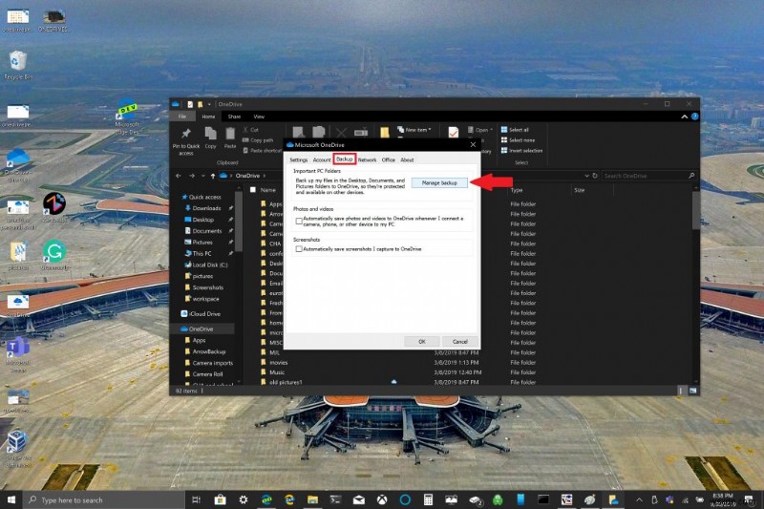Switch to the Office tab
The width and height of the screenshot is (764, 509).
coord(389,159)
